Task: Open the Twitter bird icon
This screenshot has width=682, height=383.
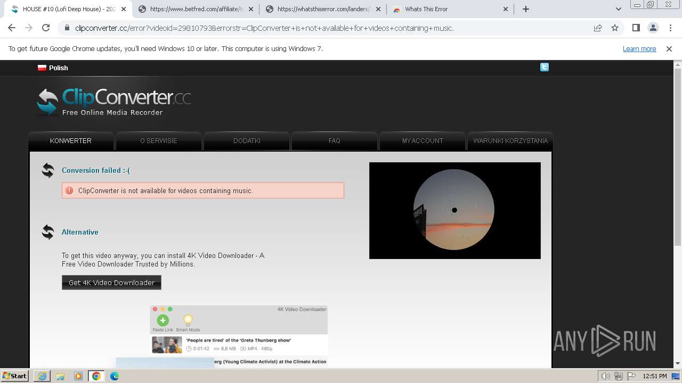Action: pos(544,67)
